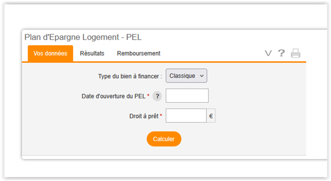Click the Droit à prêt label
The width and height of the screenshot is (331, 181).
coord(144,116)
